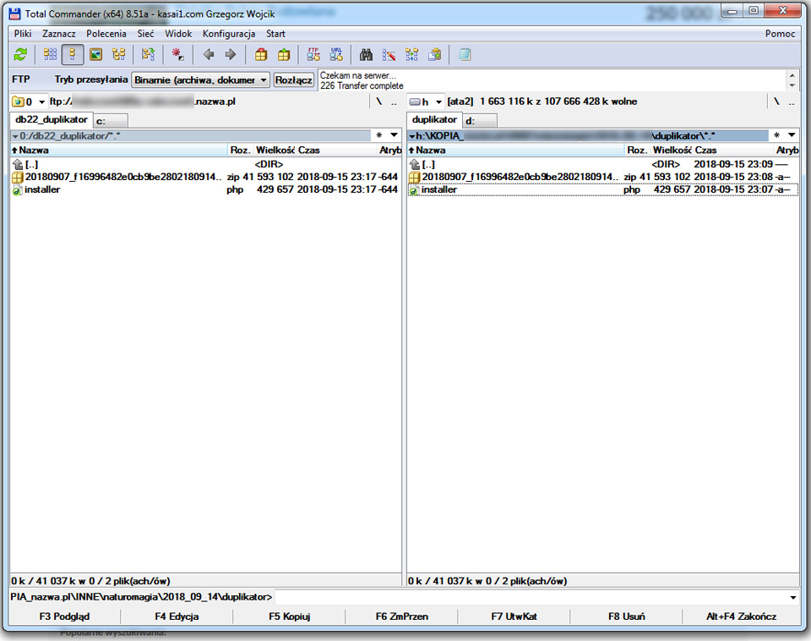811x641 pixels.
Task: Show the directory tree view icon
Action: pyautogui.click(x=119, y=54)
